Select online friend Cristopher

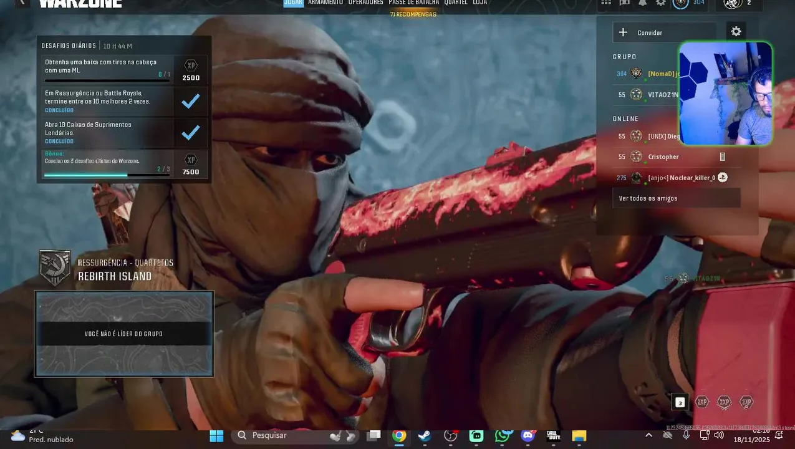tap(677, 157)
